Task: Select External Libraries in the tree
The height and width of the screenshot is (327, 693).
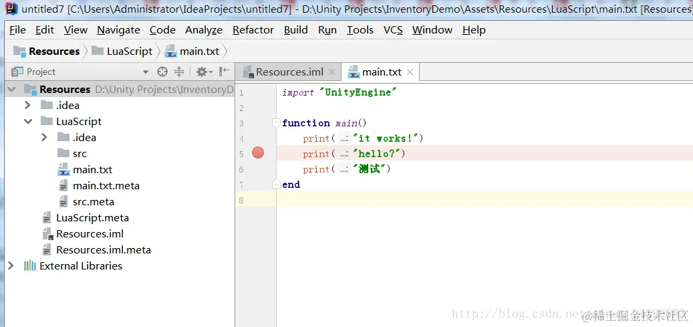Action: click(81, 265)
